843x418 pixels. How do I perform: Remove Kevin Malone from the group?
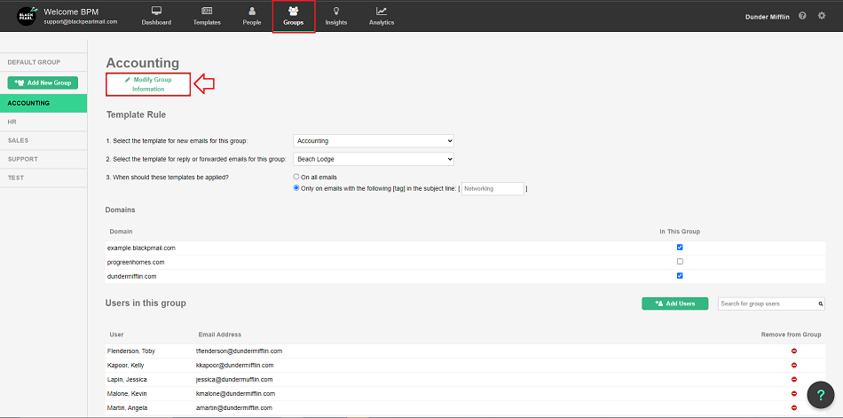point(793,392)
